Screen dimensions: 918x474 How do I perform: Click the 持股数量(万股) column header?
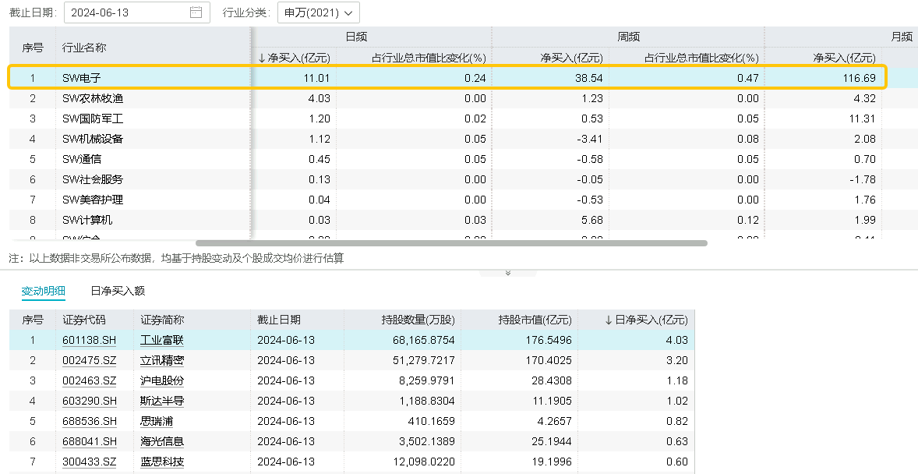coord(418,320)
